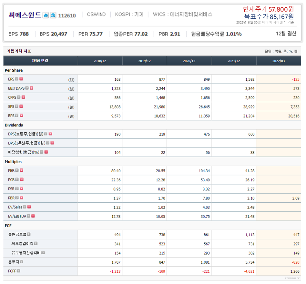
Task: Open the comment dropdown below the table
Action: [292, 278]
